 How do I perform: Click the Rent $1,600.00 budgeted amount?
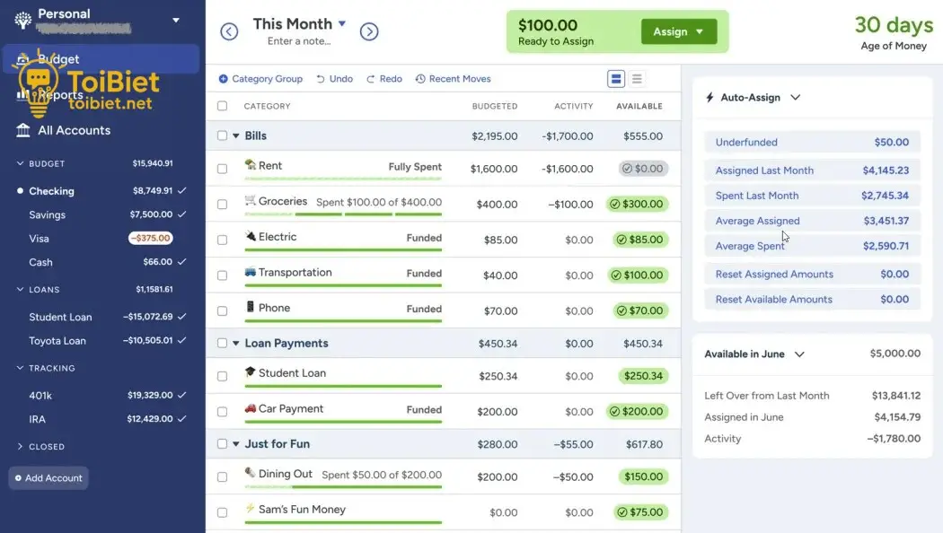pyautogui.click(x=494, y=169)
